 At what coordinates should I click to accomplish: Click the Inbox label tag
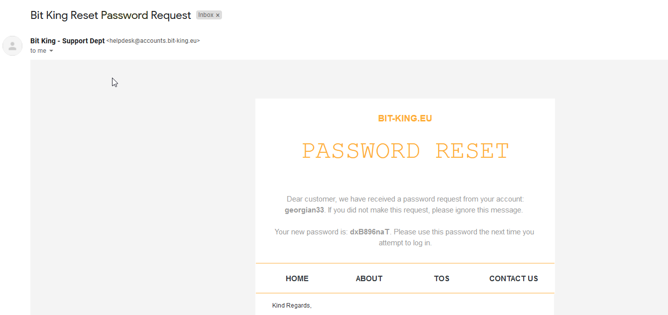point(206,15)
